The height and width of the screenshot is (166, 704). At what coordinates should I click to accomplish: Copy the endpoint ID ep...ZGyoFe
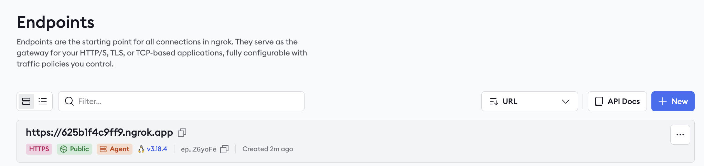224,149
